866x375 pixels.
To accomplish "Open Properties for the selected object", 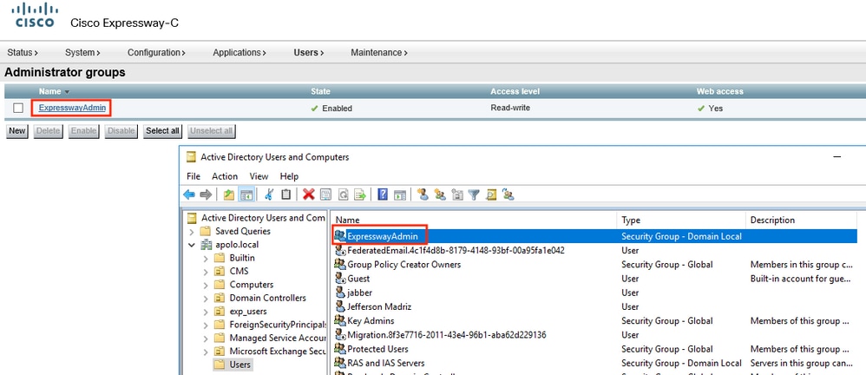I will point(325,194).
